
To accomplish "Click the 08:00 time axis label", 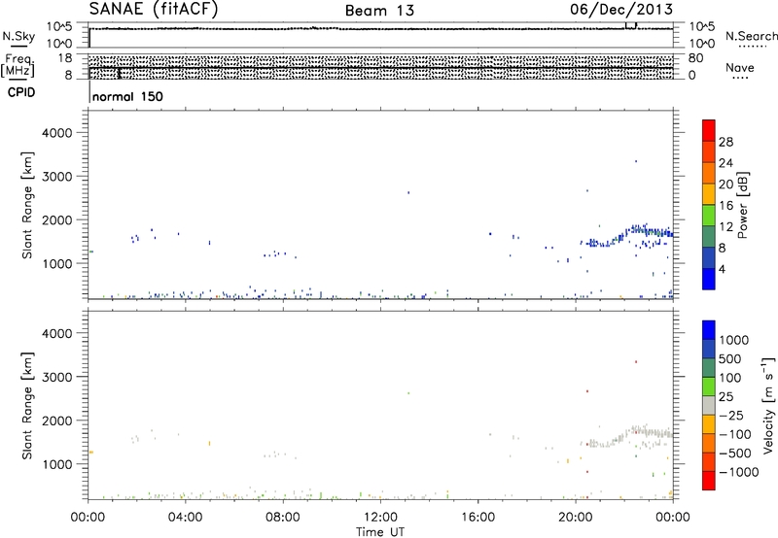I will (282, 518).
